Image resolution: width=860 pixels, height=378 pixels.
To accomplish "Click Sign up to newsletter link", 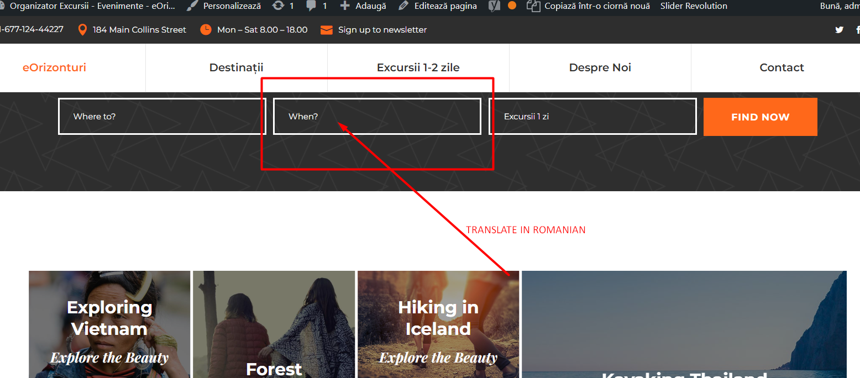I will tap(382, 30).
